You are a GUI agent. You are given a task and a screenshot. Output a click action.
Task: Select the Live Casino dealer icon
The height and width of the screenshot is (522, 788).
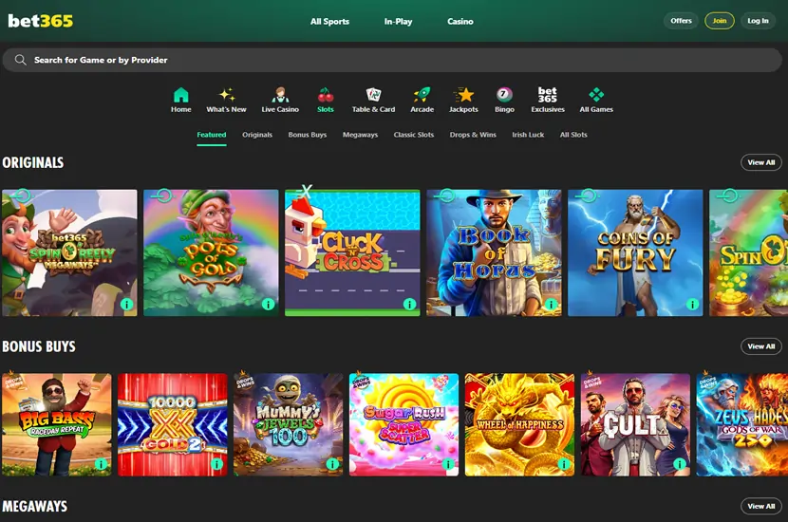click(x=280, y=95)
